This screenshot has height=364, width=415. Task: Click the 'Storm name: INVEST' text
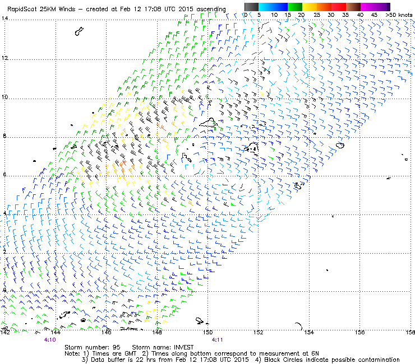(163, 347)
